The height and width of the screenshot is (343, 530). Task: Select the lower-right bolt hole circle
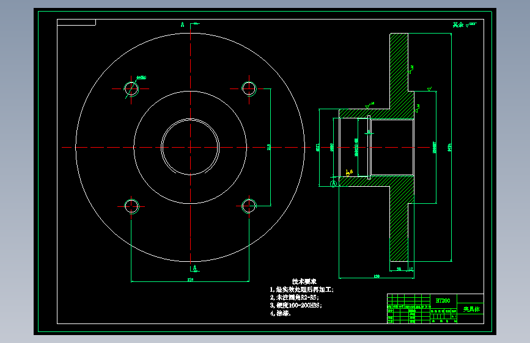pyautogui.click(x=249, y=206)
